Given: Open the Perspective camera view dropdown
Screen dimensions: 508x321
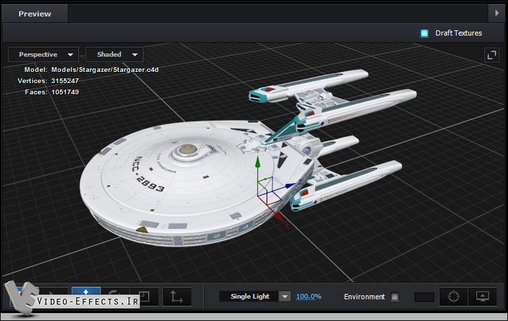Looking at the screenshot, I should click(43, 55).
